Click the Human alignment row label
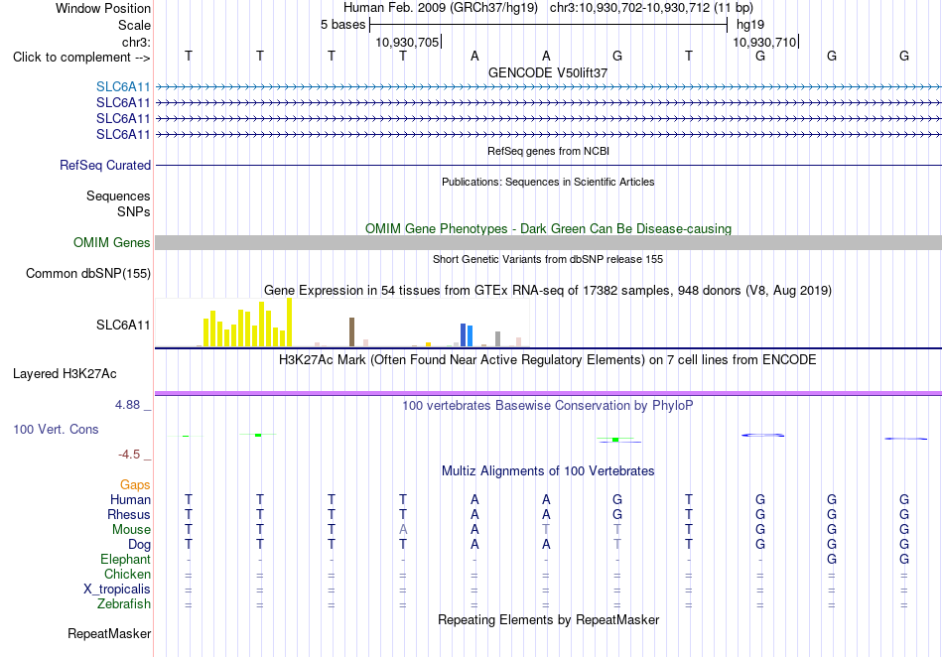This screenshot has width=943, height=657. [x=130, y=499]
